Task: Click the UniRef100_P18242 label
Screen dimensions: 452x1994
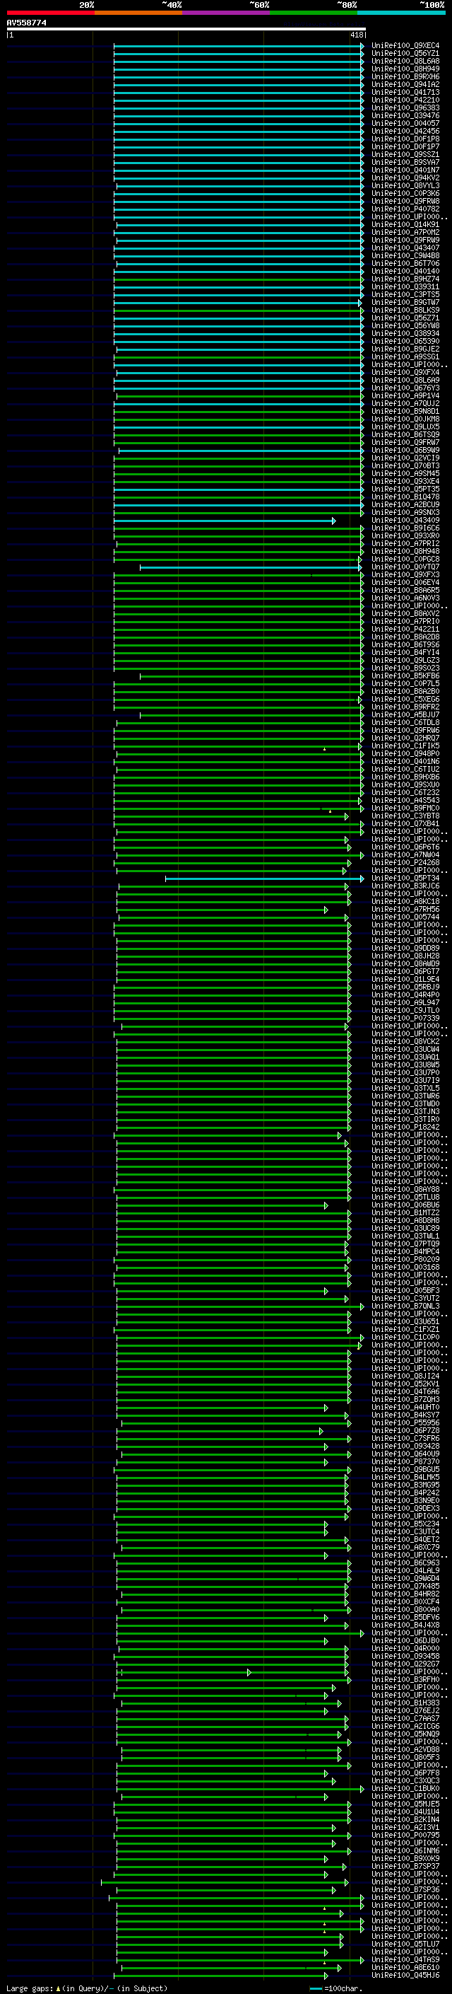Action: (405, 1126)
